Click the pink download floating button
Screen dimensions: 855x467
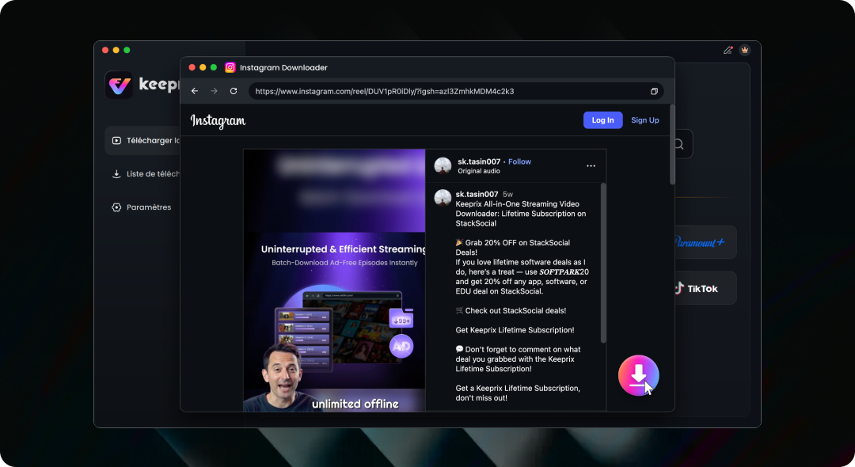[x=639, y=375]
